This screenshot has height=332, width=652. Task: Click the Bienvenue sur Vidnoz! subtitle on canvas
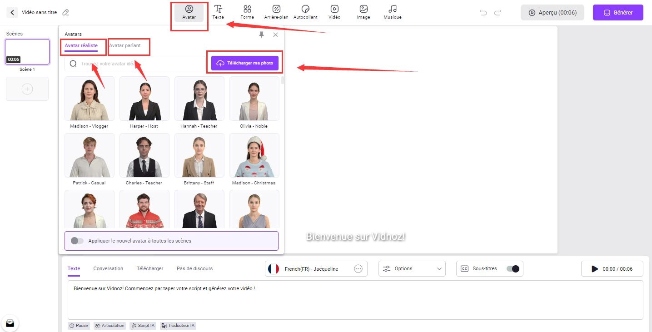click(x=355, y=237)
